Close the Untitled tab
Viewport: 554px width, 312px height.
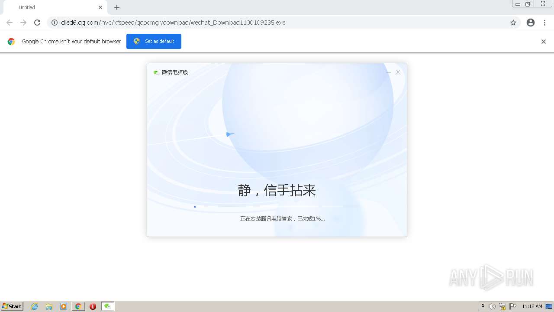tap(100, 7)
